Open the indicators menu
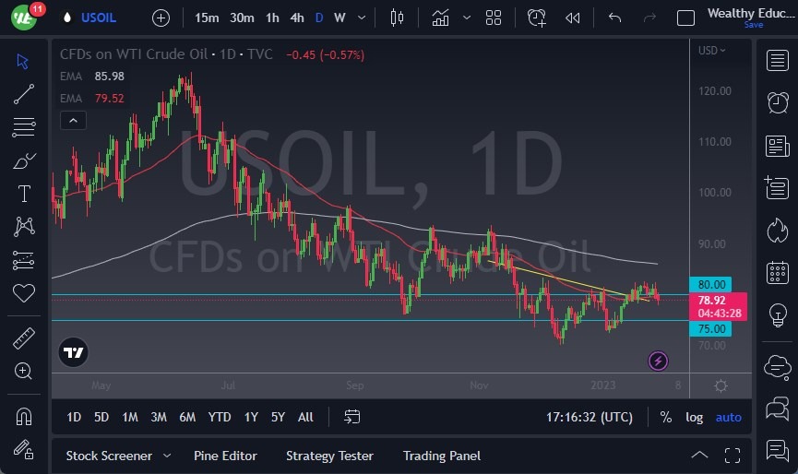 click(441, 18)
